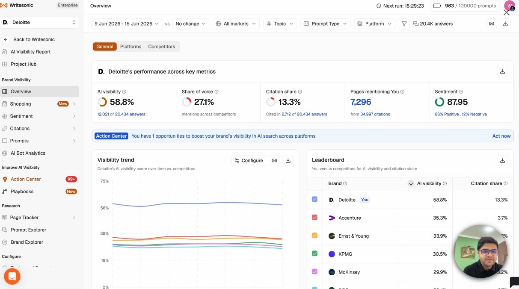This screenshot has width=519, height=289.
Task: Click the 88% Positive sentiment link
Action: click(x=447, y=114)
